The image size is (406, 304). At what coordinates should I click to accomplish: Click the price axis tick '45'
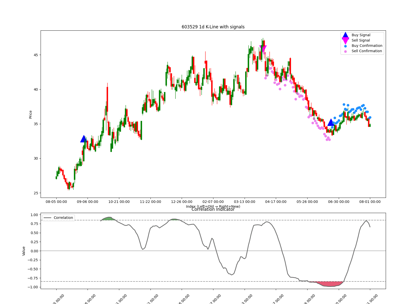(x=36, y=55)
